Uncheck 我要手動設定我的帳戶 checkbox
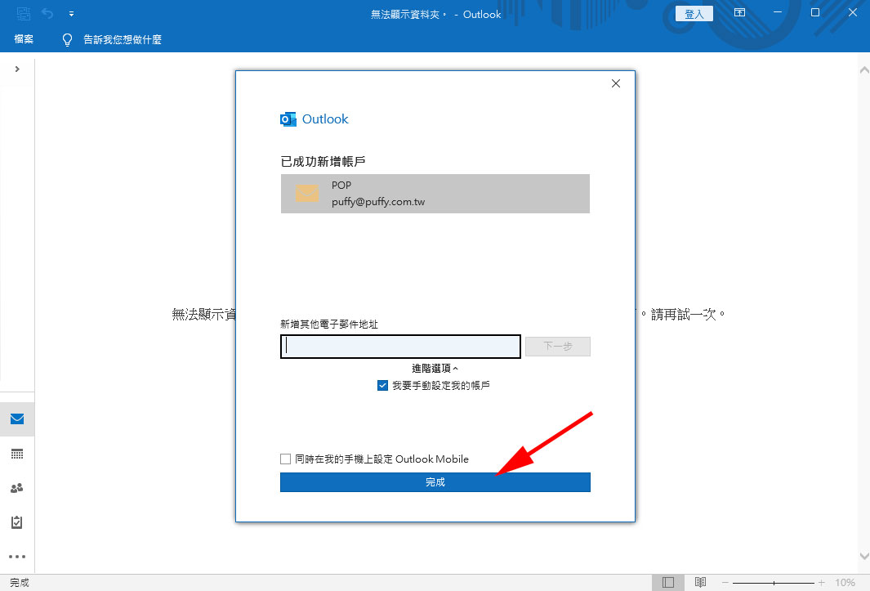Viewport: 870px width, 591px height. 382,386
